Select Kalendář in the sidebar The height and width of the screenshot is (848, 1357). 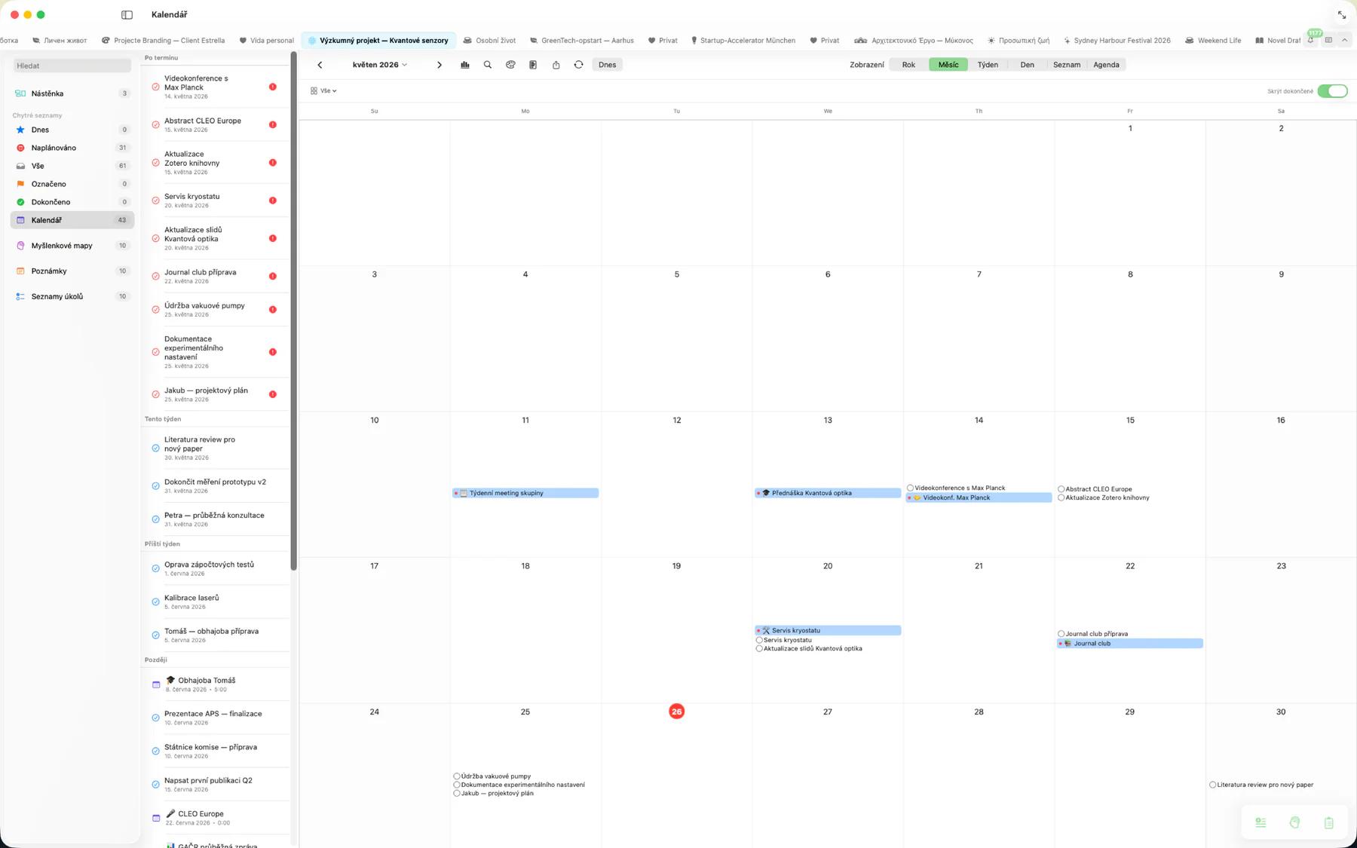[72, 220]
